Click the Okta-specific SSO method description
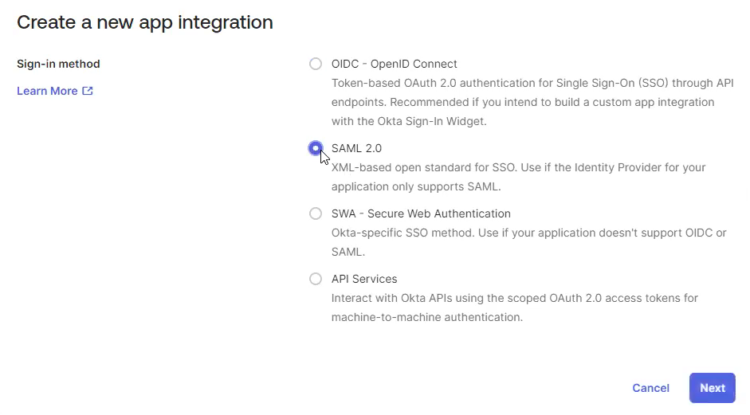Screen dimensions: 750x415 pyautogui.click(x=528, y=233)
